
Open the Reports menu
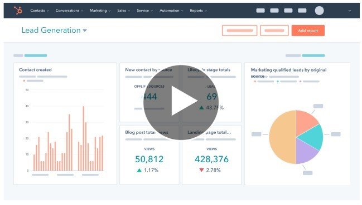[199, 11]
